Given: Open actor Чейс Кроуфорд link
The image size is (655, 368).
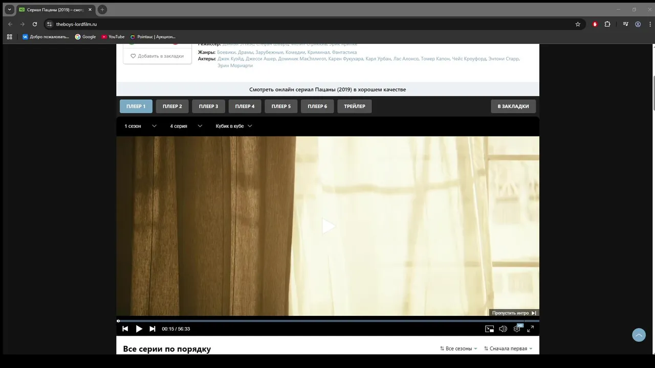Looking at the screenshot, I should coord(469,59).
